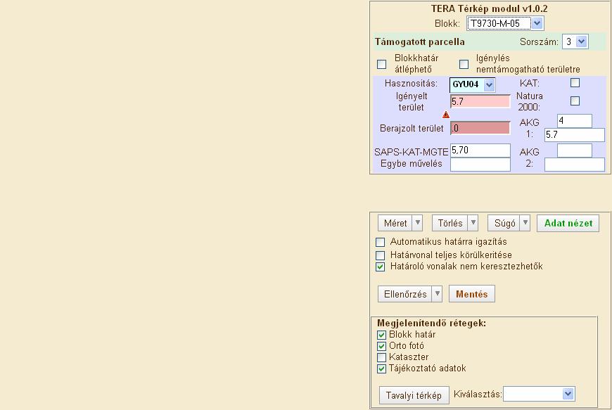Click the Törlés button
612x410 pixels.
[450, 223]
